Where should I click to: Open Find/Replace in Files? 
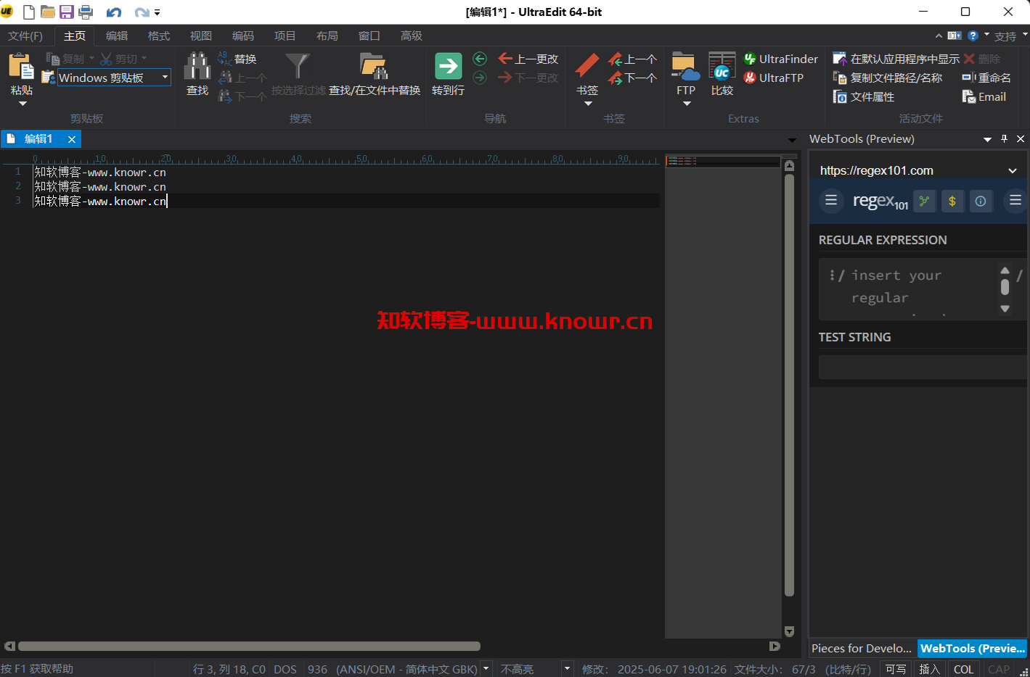[374, 75]
